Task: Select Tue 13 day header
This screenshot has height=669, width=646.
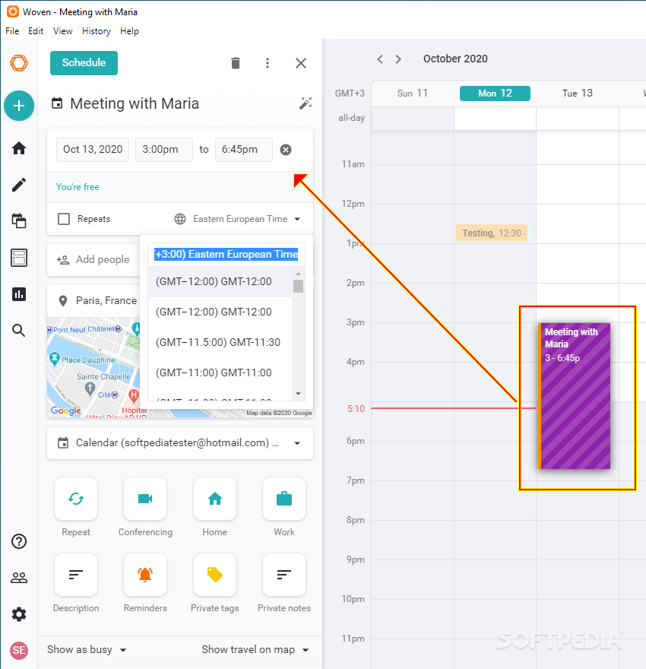Action: pos(578,93)
